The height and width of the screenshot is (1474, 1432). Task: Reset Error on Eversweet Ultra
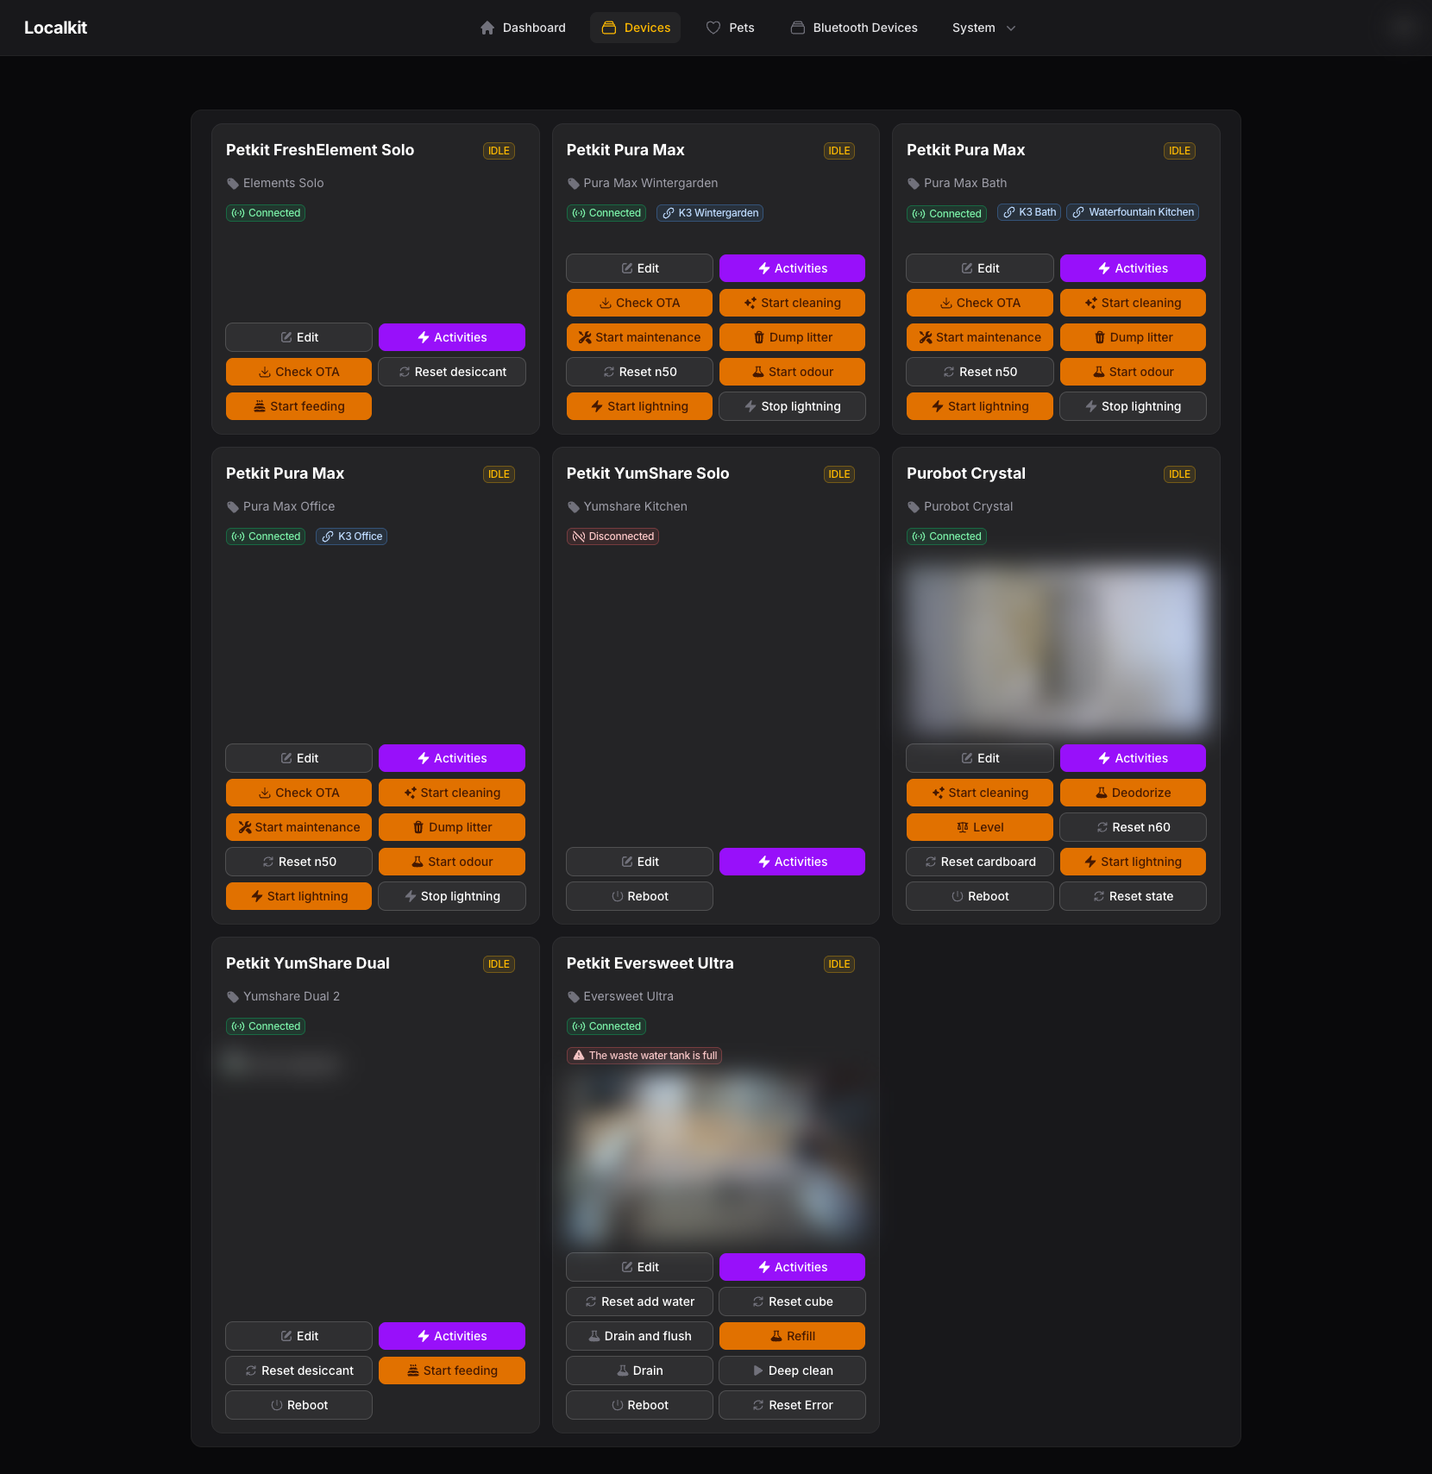pyautogui.click(x=792, y=1405)
